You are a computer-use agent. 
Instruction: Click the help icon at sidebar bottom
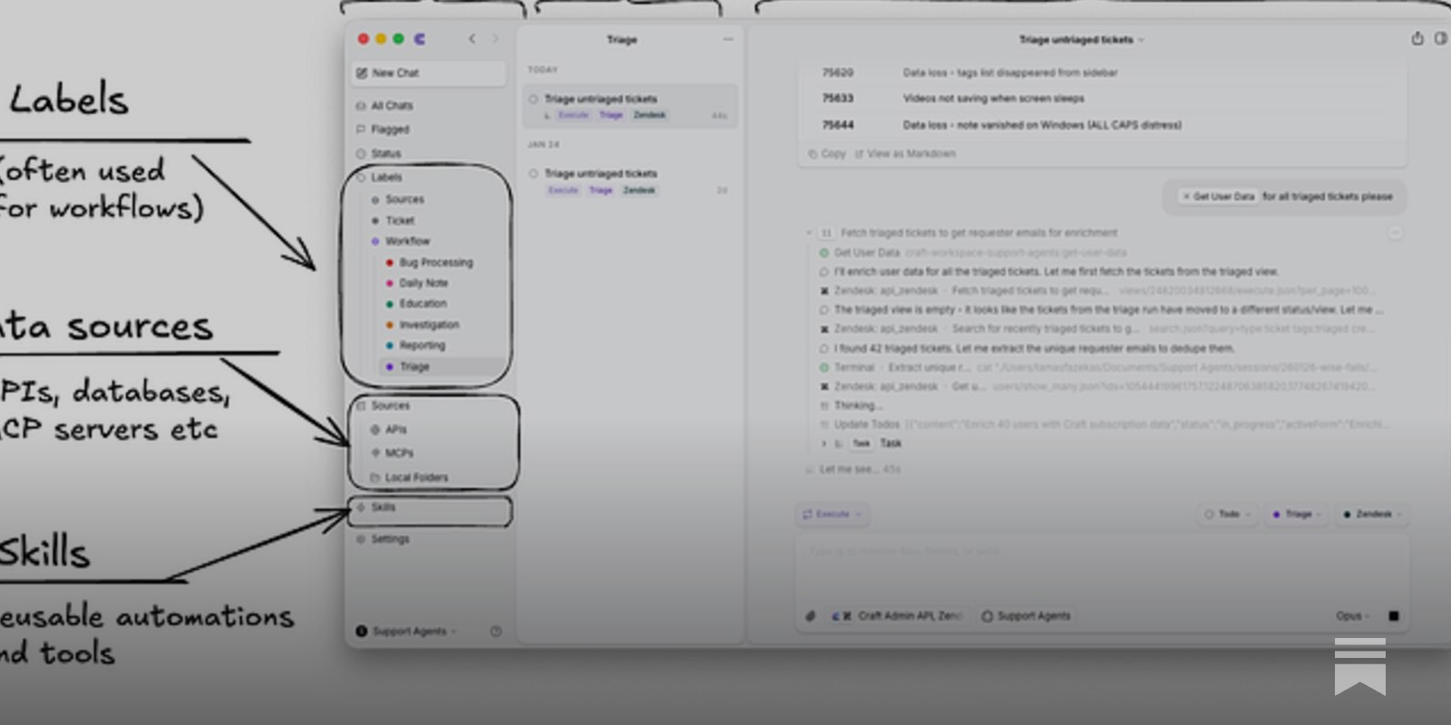(496, 631)
